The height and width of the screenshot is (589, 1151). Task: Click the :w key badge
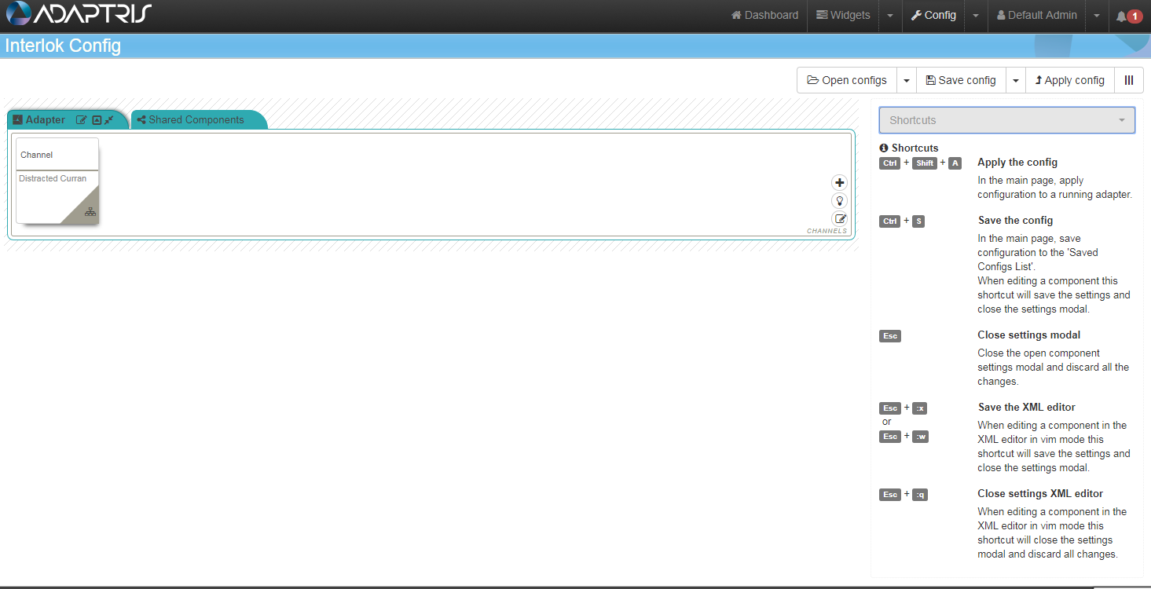[x=920, y=437]
